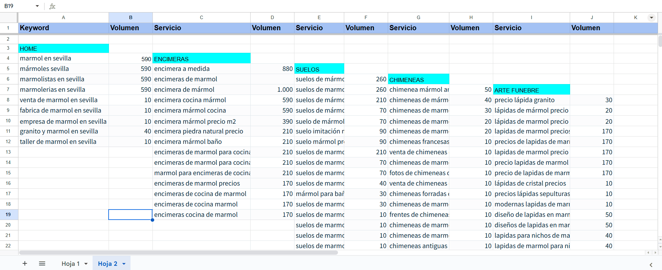Viewport: 662px width, 270px height.
Task: Open the all sheets list icon
Action: pyautogui.click(x=42, y=263)
